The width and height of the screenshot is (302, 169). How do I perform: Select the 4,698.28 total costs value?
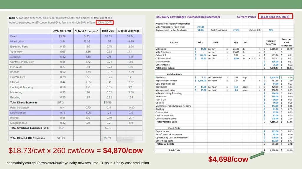[x=274, y=150]
